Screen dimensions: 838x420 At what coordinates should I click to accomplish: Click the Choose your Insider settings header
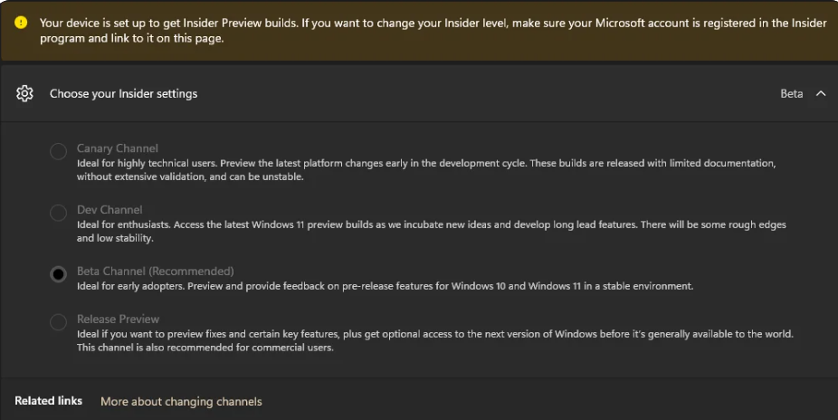[x=123, y=93]
